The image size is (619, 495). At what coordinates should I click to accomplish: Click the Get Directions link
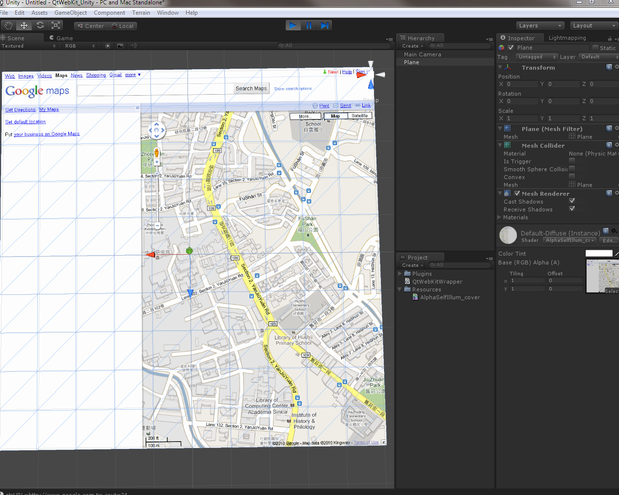click(21, 110)
